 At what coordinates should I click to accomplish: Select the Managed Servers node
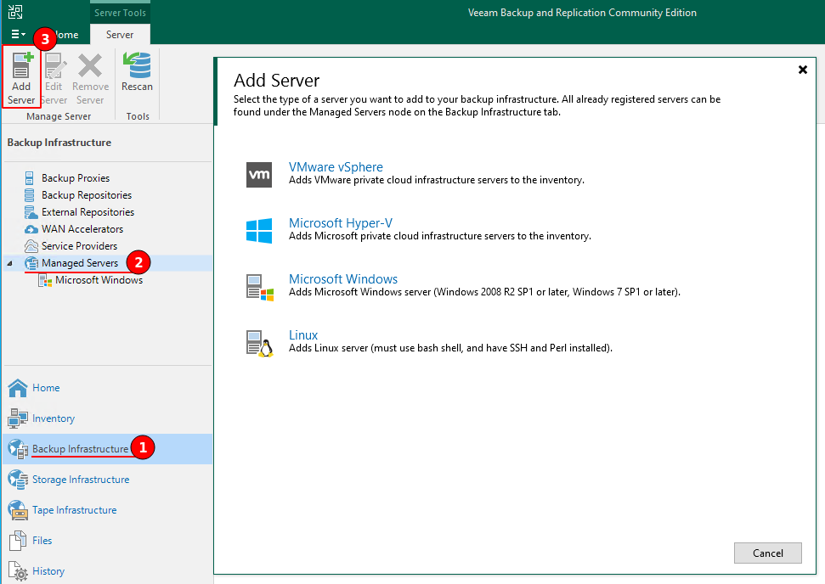(x=80, y=263)
